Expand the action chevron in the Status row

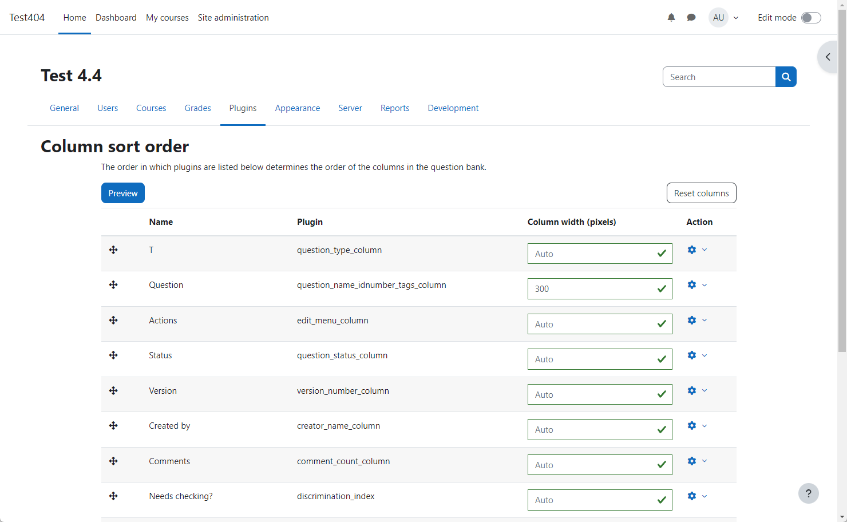point(704,355)
